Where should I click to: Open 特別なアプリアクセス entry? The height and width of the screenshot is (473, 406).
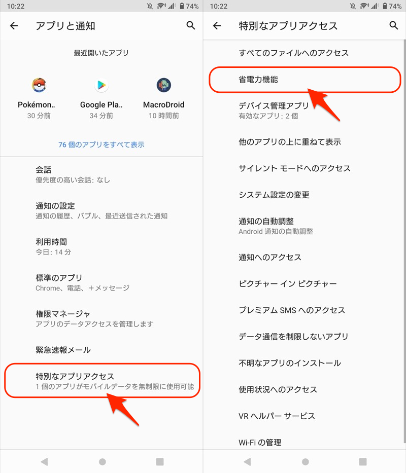(x=102, y=381)
